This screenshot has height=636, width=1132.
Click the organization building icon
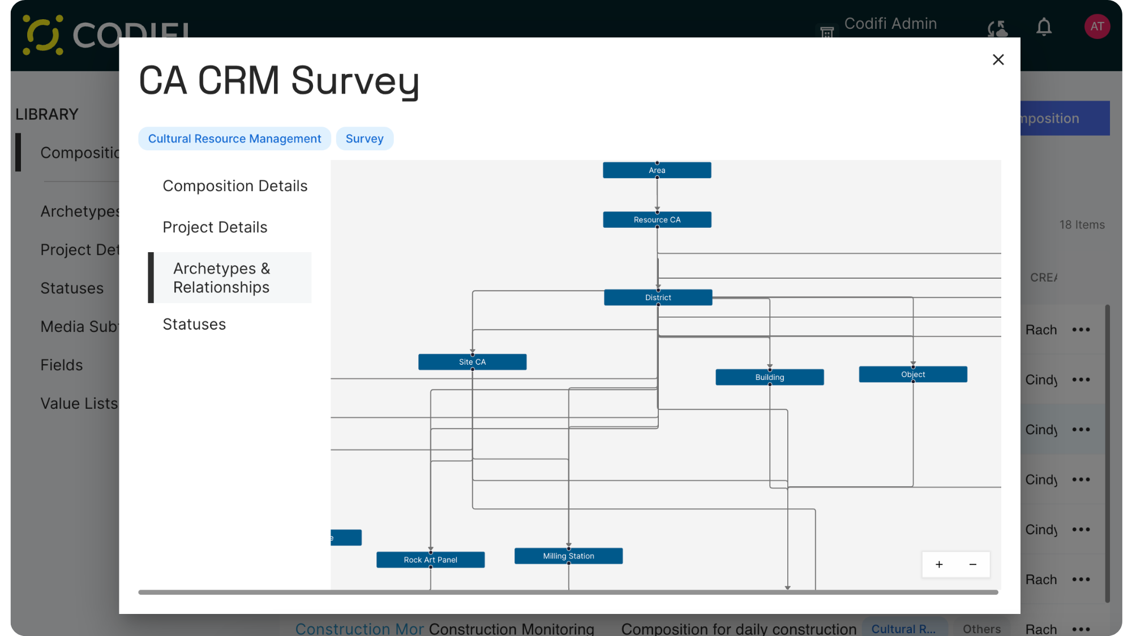[827, 32]
